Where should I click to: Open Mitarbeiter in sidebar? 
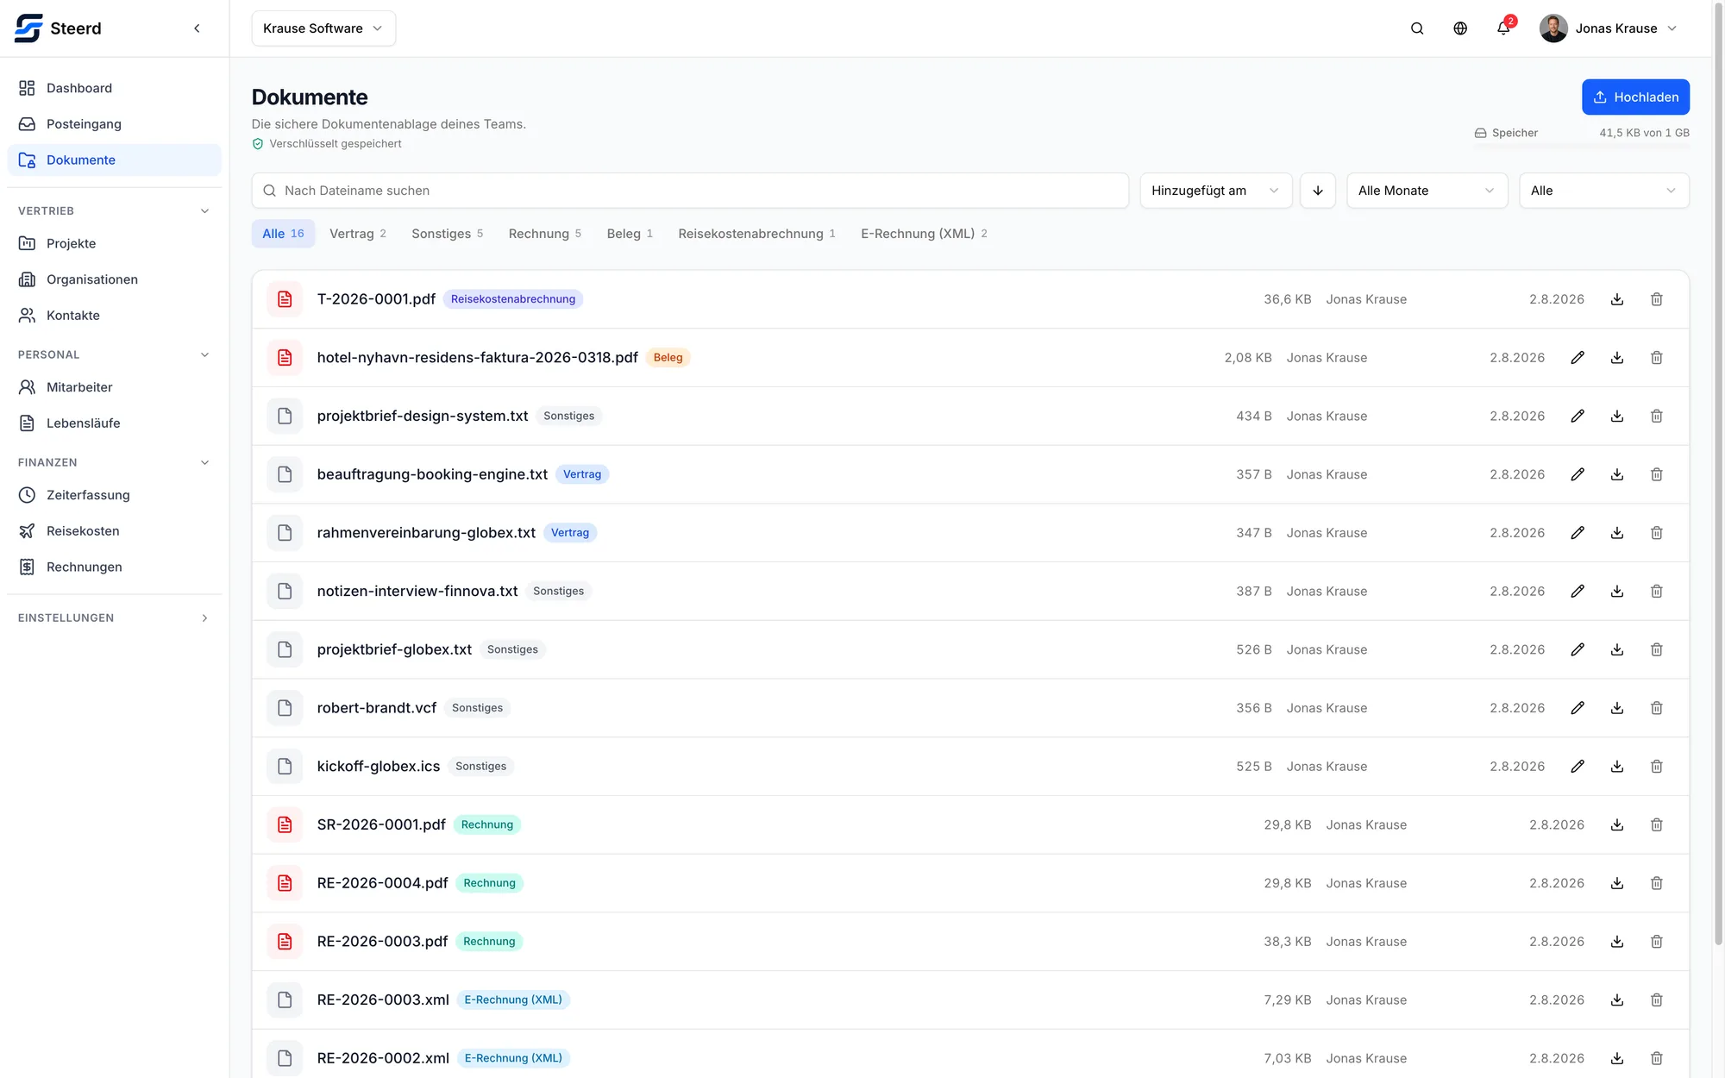(114, 387)
